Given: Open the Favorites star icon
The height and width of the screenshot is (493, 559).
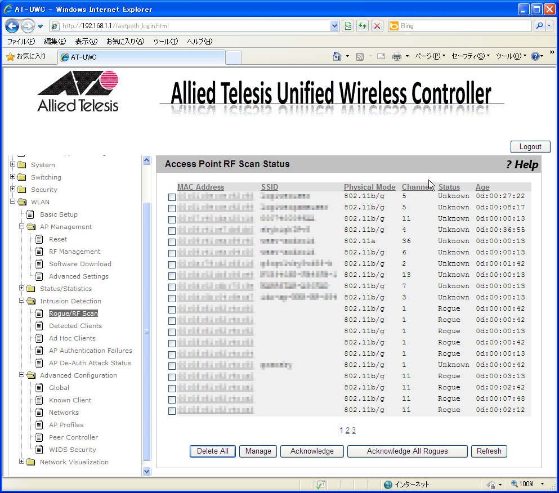Looking at the screenshot, I should [11, 56].
